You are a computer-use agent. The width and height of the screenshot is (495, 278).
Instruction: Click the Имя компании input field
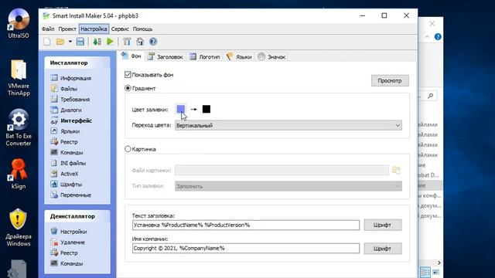[246, 249]
